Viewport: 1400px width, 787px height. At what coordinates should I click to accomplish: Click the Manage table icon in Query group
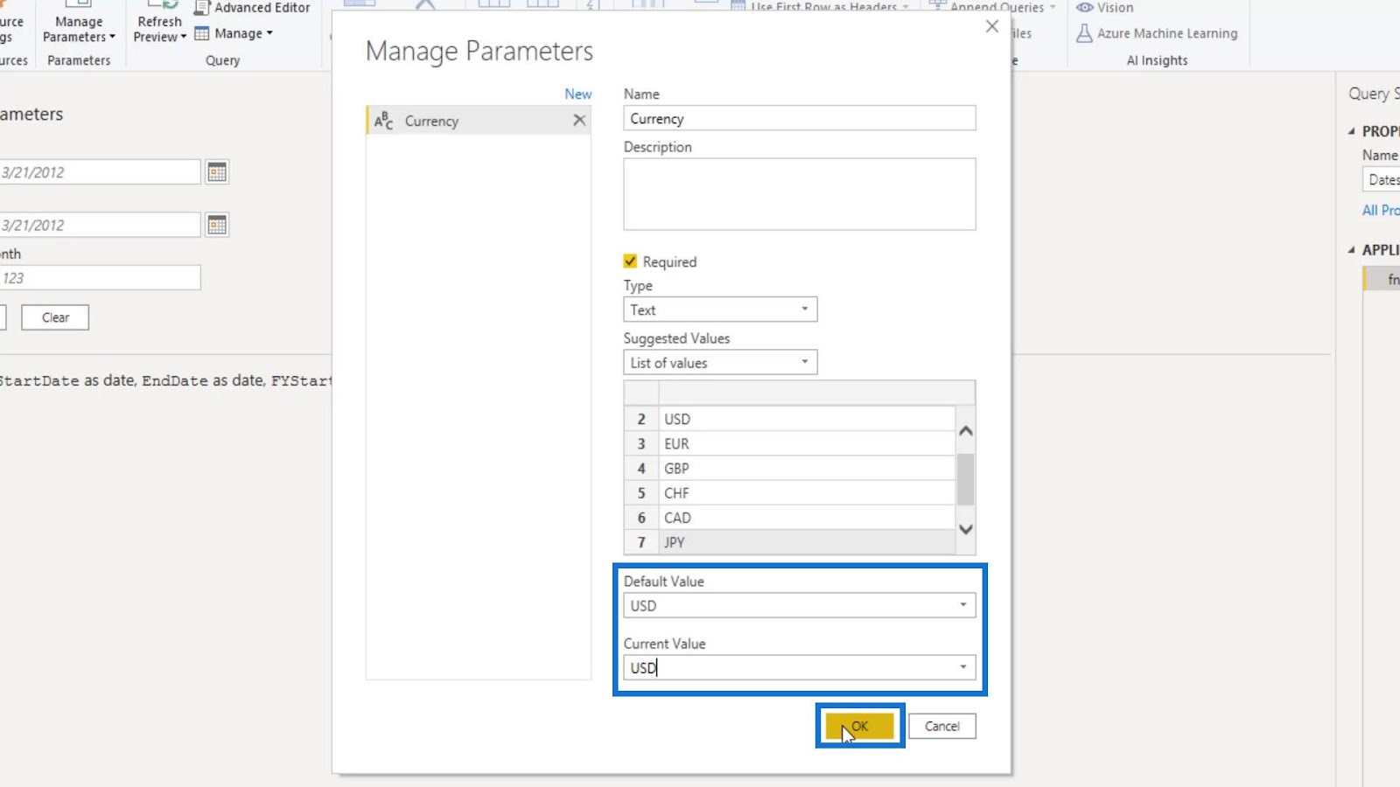[x=202, y=33]
